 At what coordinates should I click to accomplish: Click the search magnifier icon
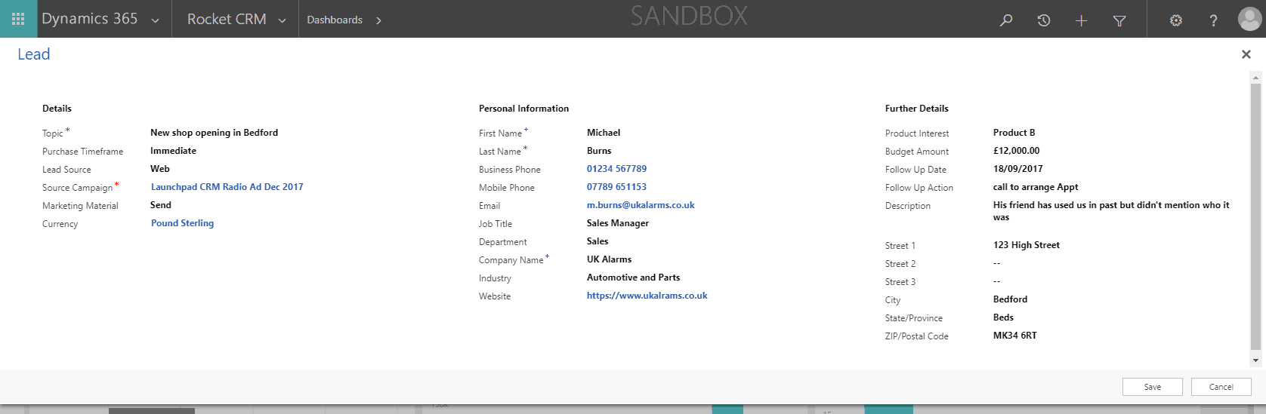point(1005,20)
